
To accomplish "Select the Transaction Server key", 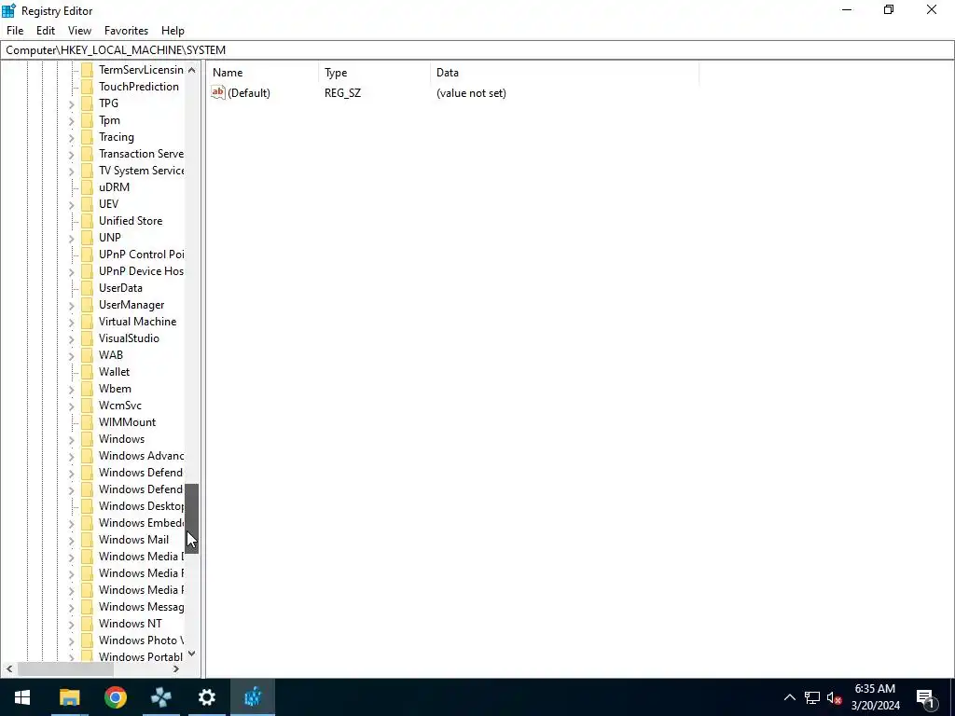I will tap(141, 154).
